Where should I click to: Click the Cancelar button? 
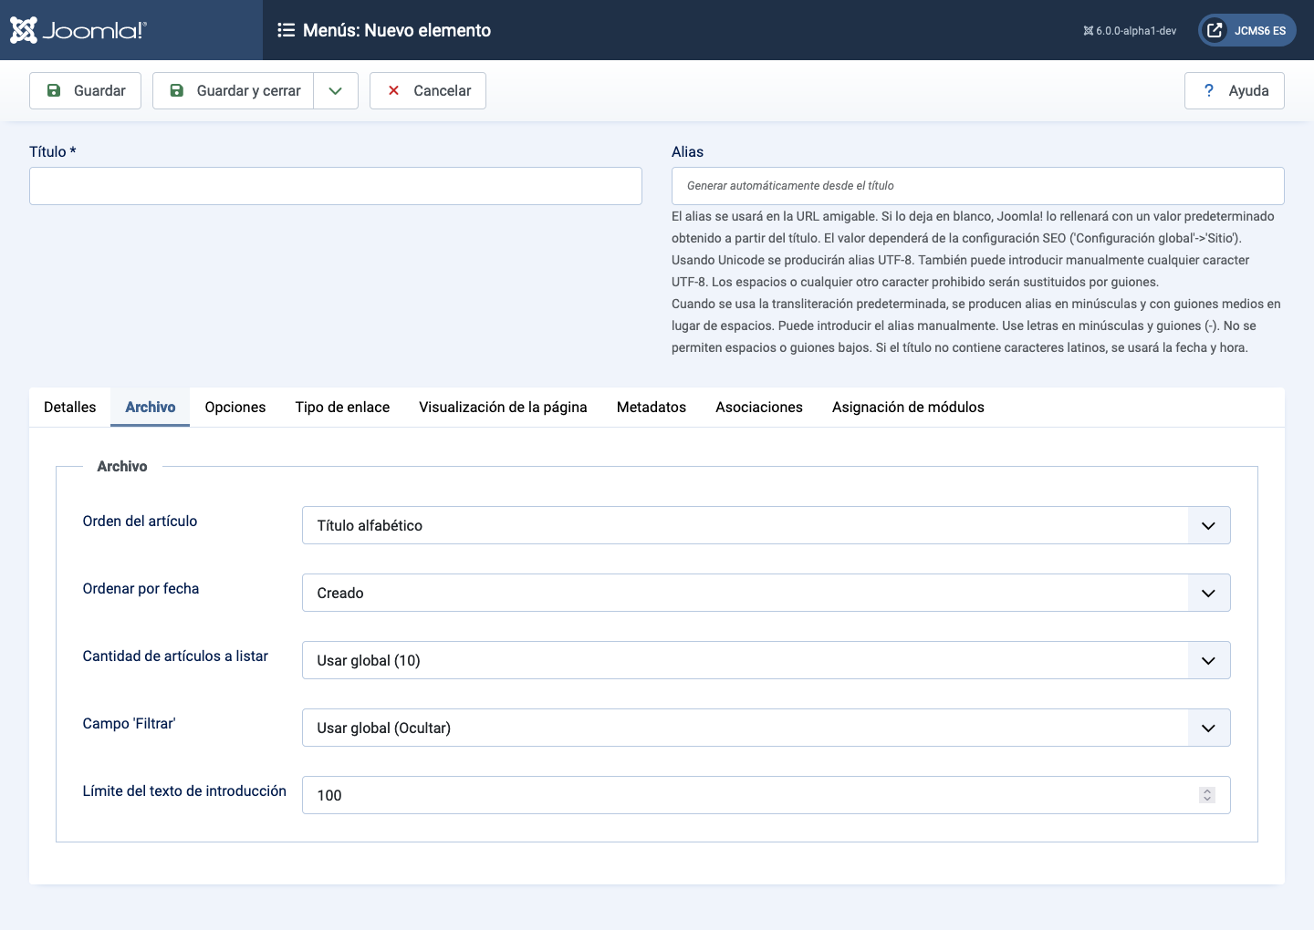pyautogui.click(x=428, y=90)
